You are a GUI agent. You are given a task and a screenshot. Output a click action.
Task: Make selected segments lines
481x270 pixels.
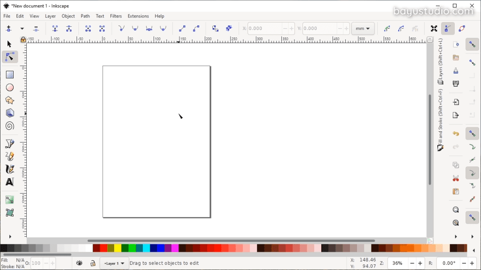click(x=182, y=29)
